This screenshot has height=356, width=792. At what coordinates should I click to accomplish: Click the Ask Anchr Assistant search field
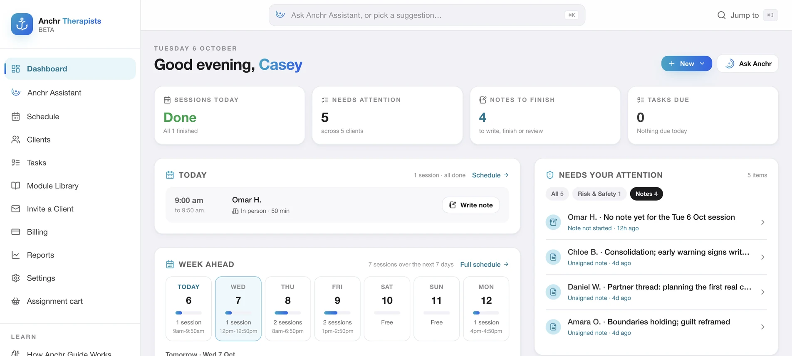427,15
